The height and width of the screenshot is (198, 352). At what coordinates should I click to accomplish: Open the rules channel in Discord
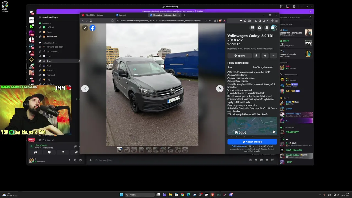49,32
